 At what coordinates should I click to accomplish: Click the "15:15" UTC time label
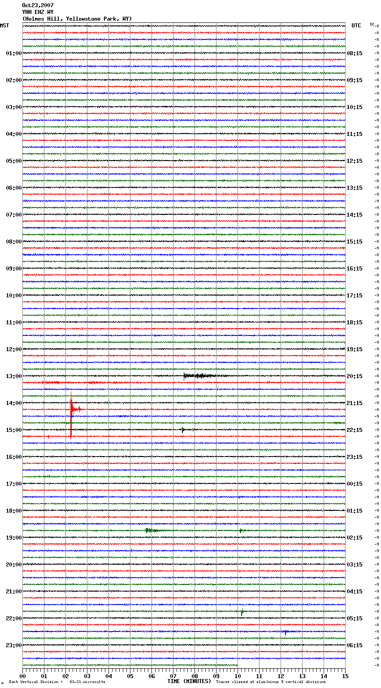pos(355,242)
